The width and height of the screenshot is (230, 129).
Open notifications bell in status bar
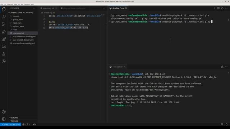point(226,124)
